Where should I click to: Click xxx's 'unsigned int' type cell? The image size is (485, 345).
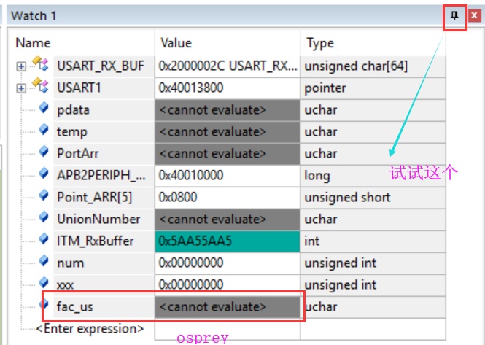pos(373,285)
